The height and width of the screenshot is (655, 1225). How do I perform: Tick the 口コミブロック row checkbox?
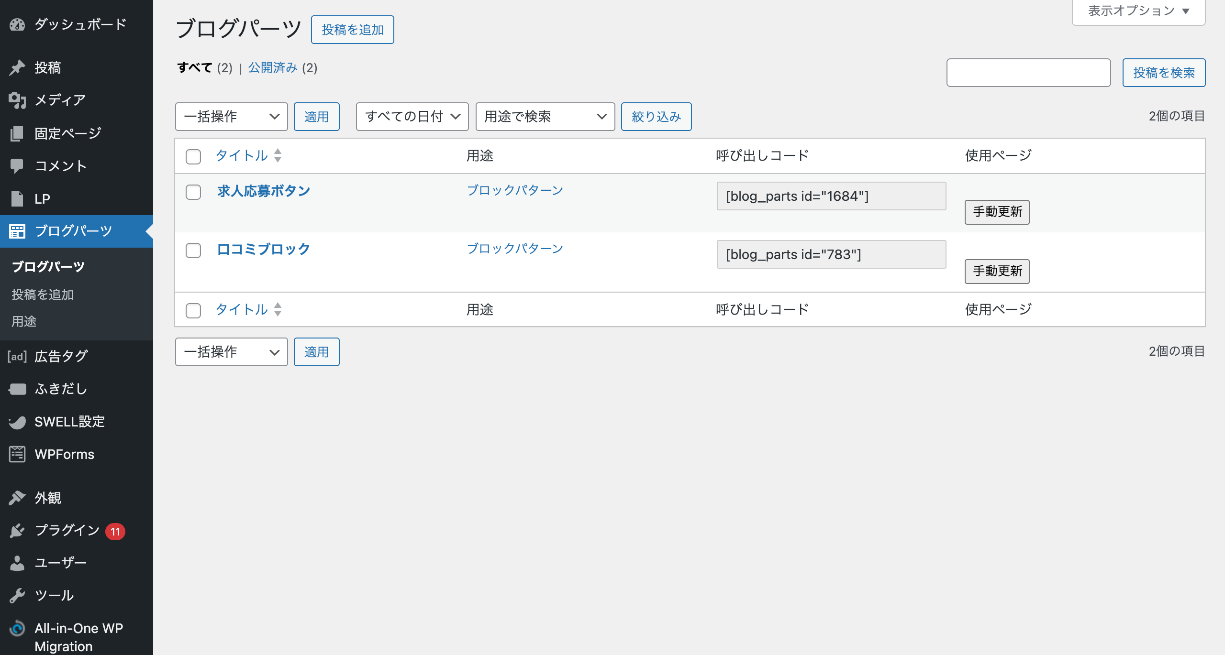pyautogui.click(x=193, y=251)
